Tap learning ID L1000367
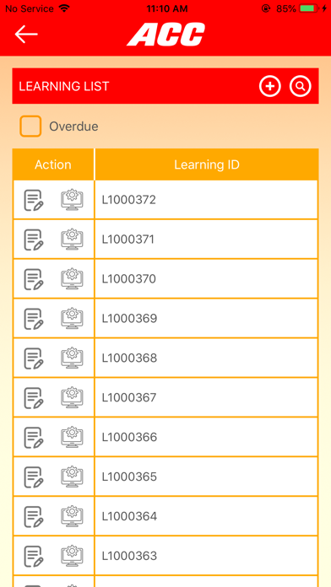Image resolution: width=331 pixels, height=587 pixels. 129,397
